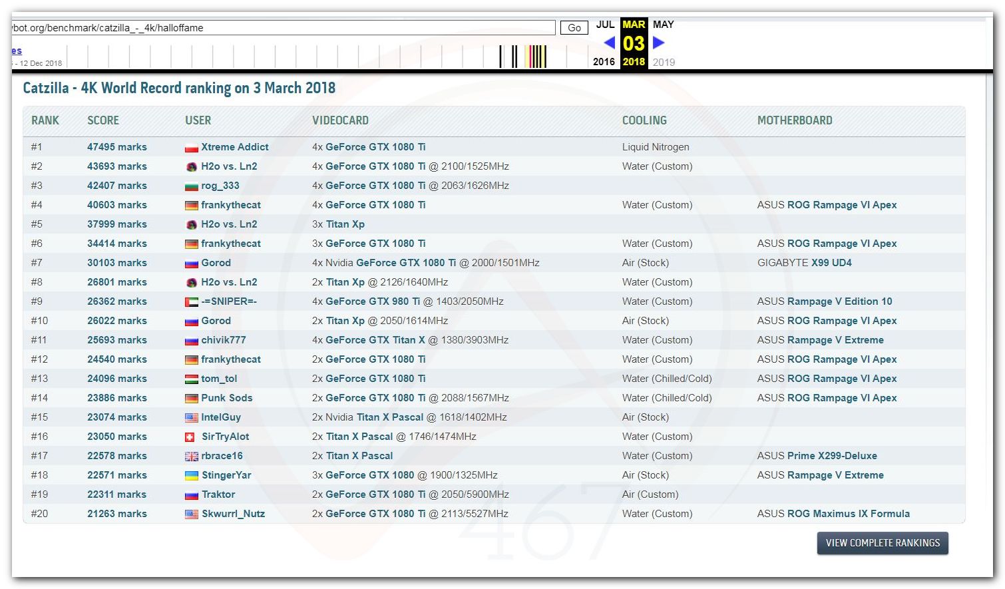Open the 30103 marks score entry

(117, 263)
